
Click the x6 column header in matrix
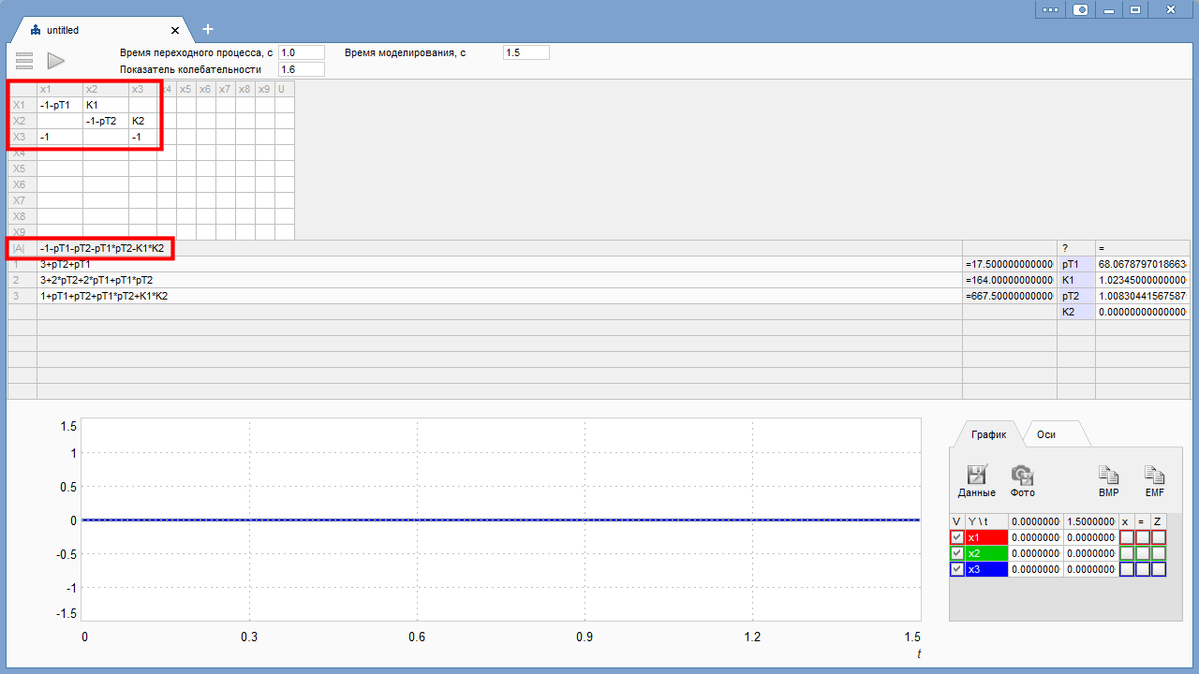point(205,89)
